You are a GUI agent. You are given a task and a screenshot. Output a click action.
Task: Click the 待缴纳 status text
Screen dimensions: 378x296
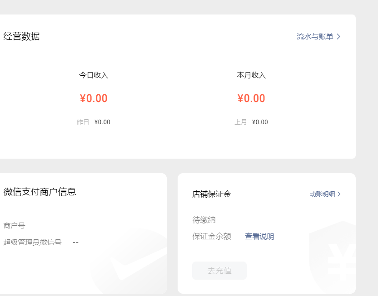(204, 220)
